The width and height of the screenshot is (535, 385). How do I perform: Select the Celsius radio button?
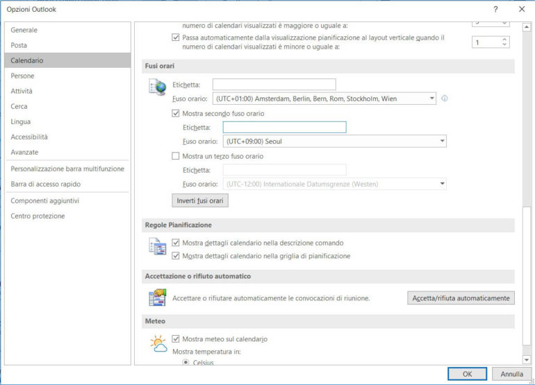point(186,362)
